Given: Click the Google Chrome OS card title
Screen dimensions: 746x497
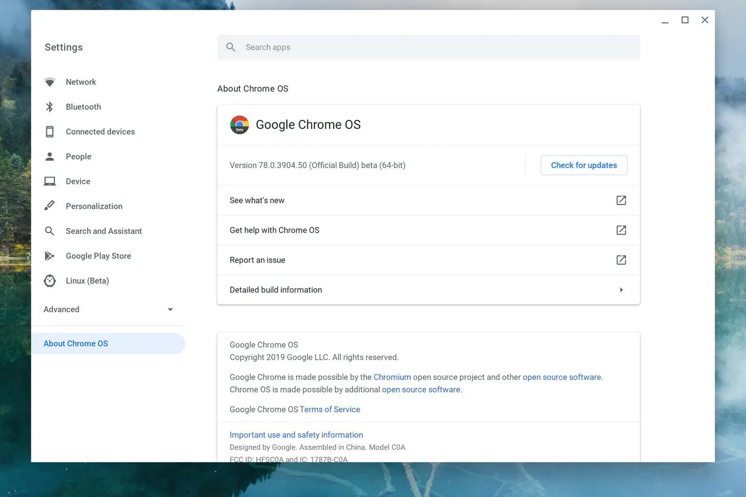Looking at the screenshot, I should (x=308, y=125).
